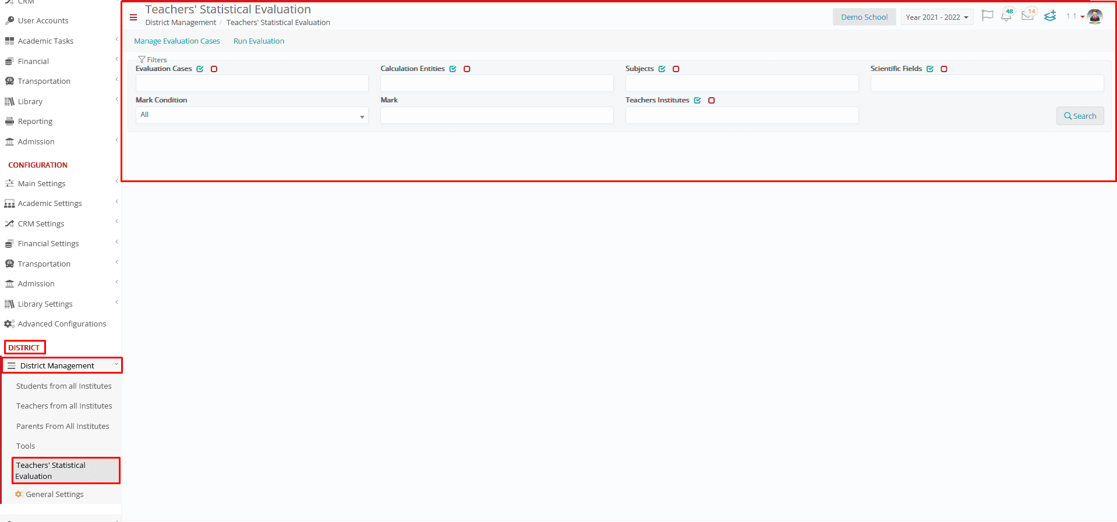Open the Mark Condition dropdown
Screen dimensions: 1117x522
click(252, 115)
